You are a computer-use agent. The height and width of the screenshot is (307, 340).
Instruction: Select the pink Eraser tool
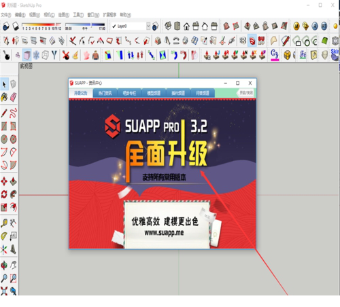point(13,97)
